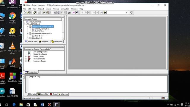Click Create New Source process
Viewport: 190px width, 107px height.
[x=40, y=54]
